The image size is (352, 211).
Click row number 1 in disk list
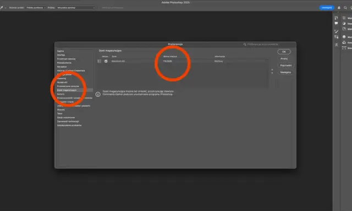coord(99,61)
